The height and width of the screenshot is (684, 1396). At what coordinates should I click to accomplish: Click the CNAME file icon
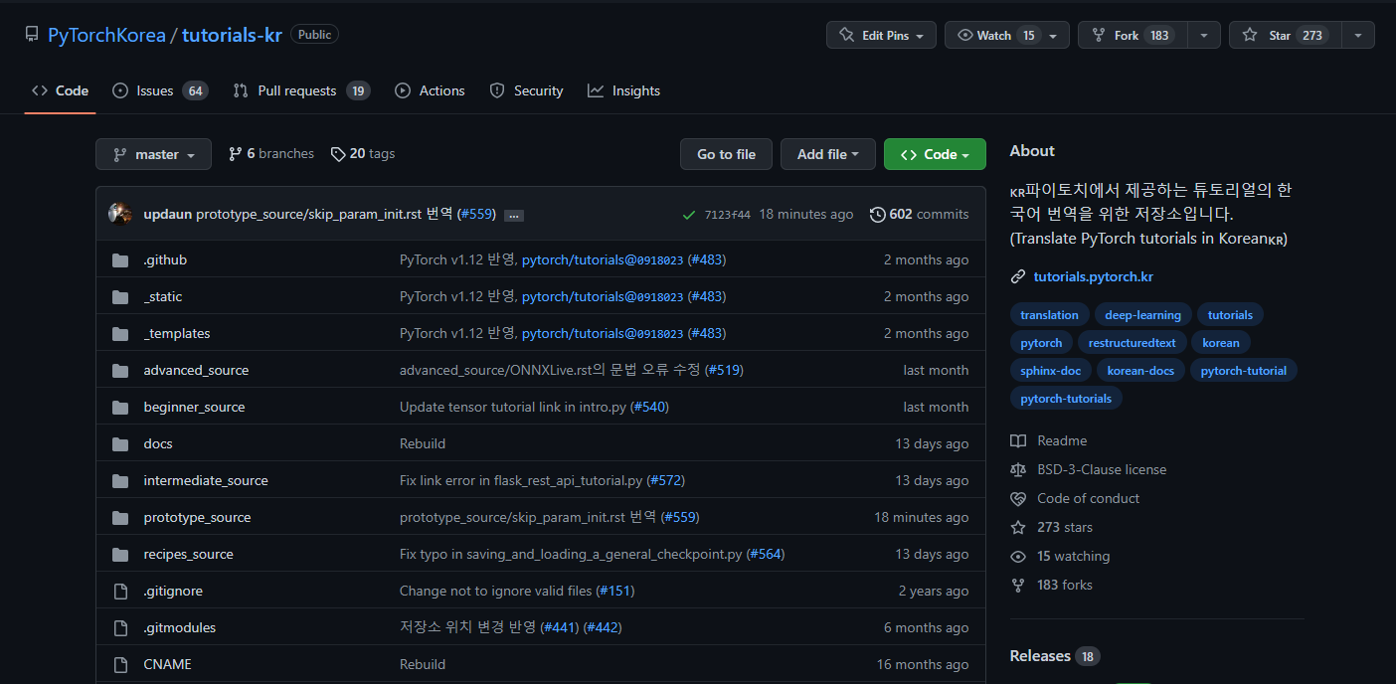click(120, 664)
